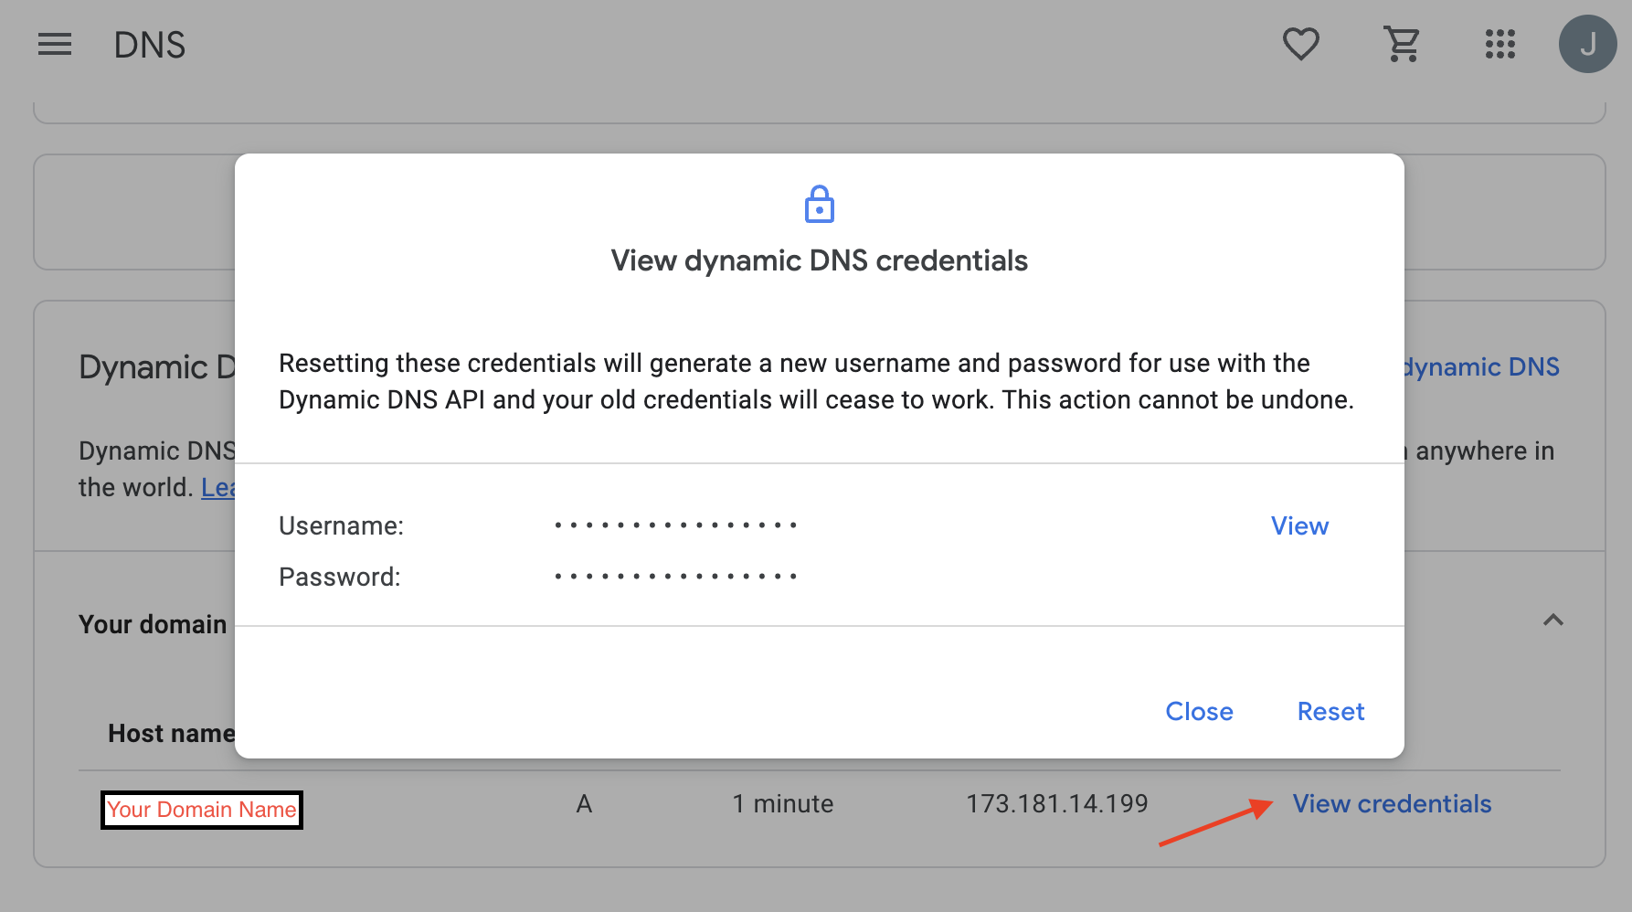Click the masked username dots
Screen dimensions: 1632x912
coord(676,525)
